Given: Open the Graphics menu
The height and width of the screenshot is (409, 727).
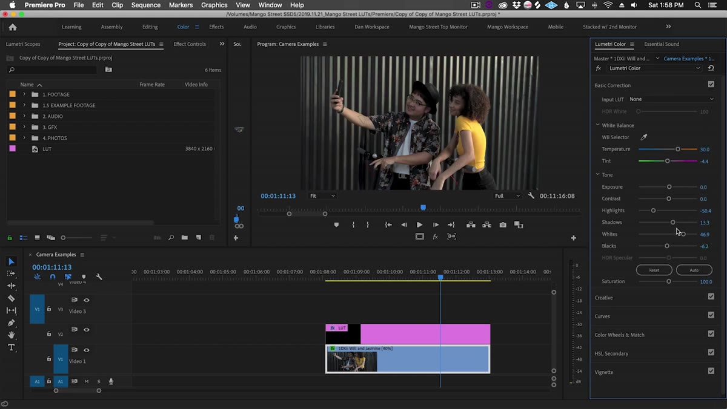Looking at the screenshot, I should tap(214, 5).
